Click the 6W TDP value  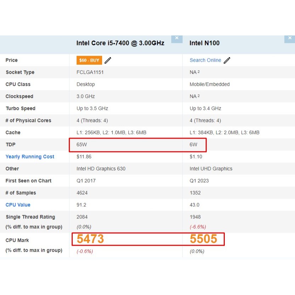(193, 145)
